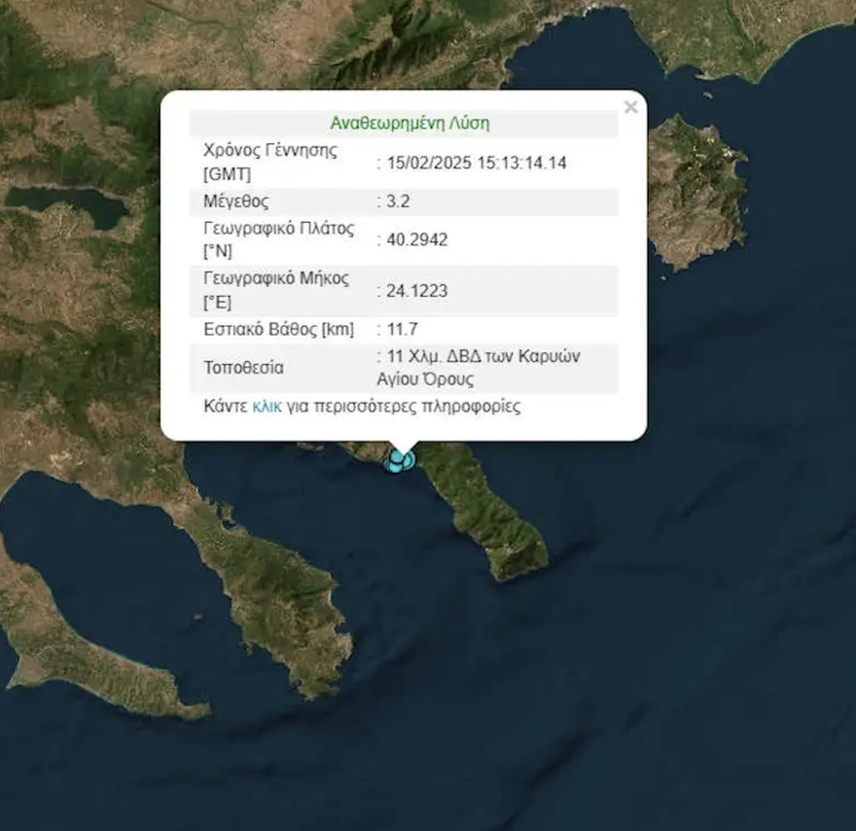Click the cyan earthquake epicenter marker cluster

coord(400,459)
